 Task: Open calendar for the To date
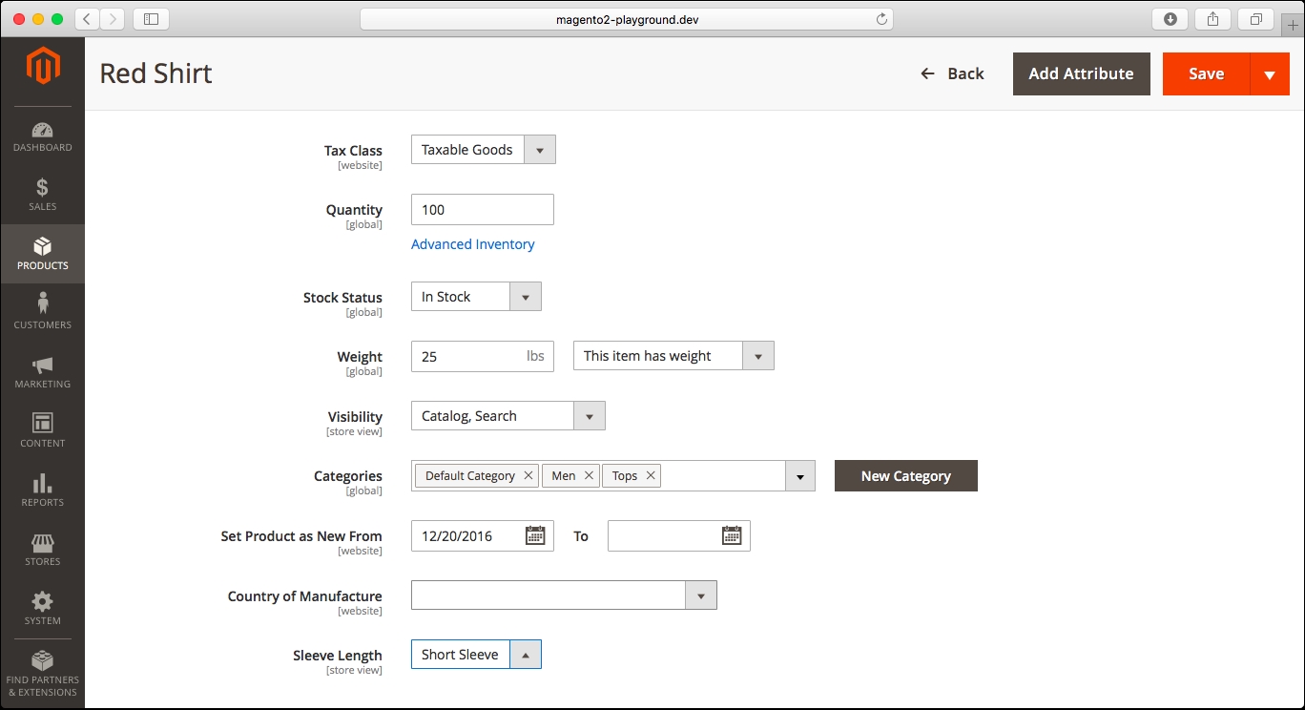pos(732,535)
